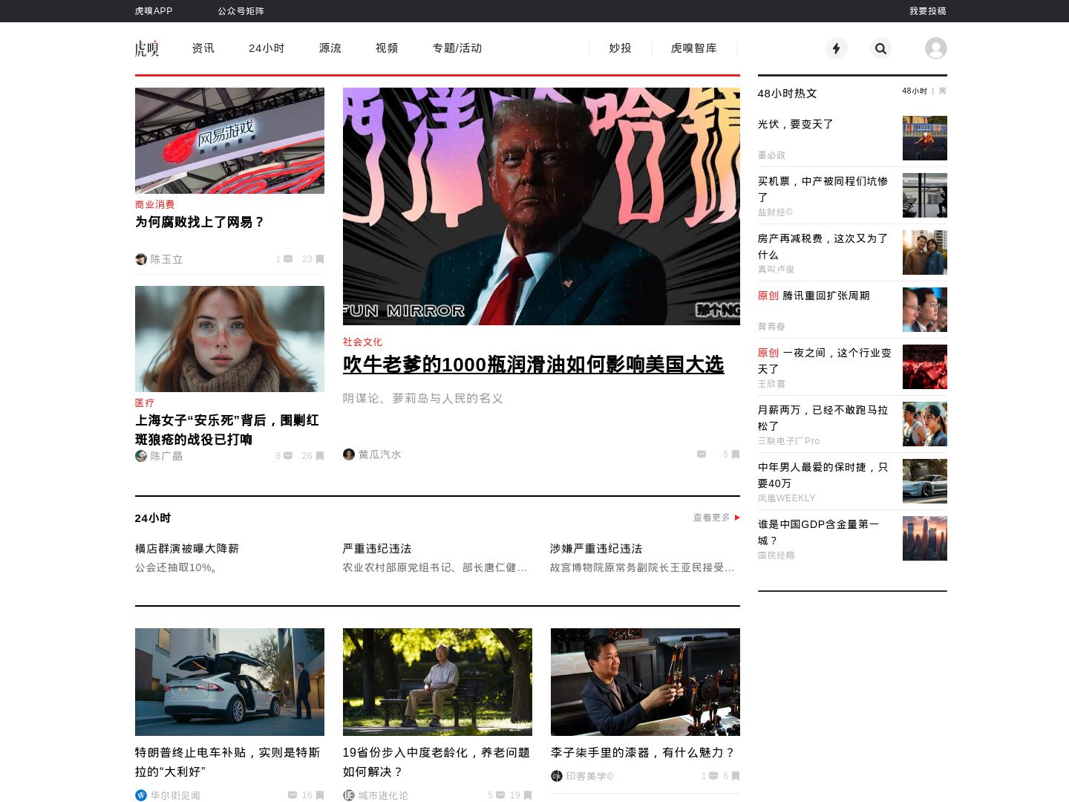1069x802 pixels.
Task: Click Porsche thumbnail in hot articles
Action: pyautogui.click(x=925, y=481)
